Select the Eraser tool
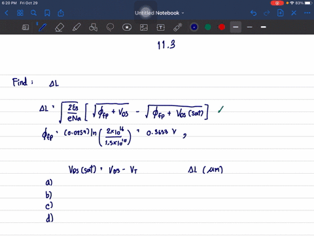 tap(60, 28)
